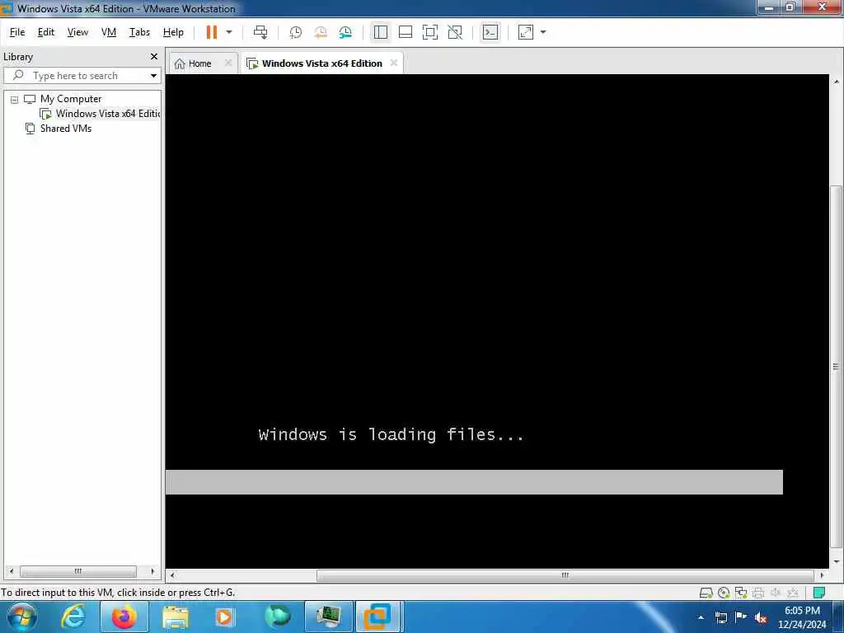Toggle the library sidebar view
844x633 pixels.
click(x=381, y=32)
